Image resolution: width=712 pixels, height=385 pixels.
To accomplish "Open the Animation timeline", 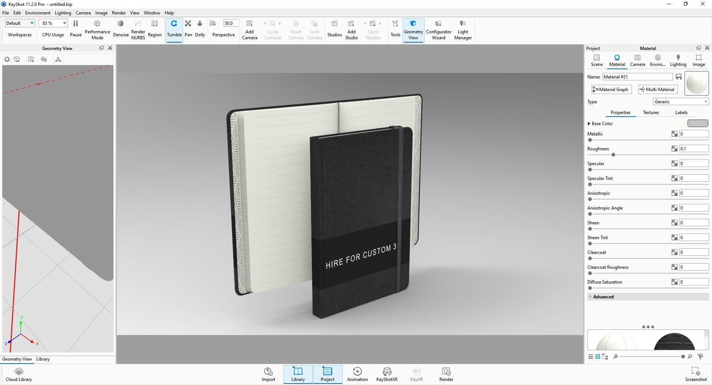I will pyautogui.click(x=357, y=374).
